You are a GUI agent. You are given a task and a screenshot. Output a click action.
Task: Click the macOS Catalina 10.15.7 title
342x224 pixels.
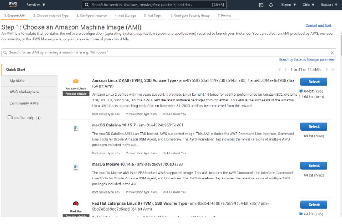114,125
